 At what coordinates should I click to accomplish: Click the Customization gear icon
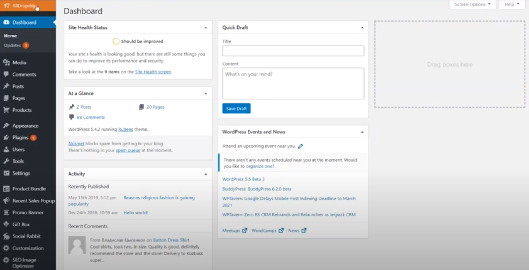point(6,248)
